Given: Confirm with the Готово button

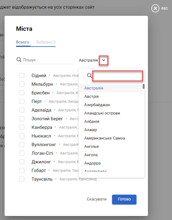Looking at the screenshot, I should coord(124,199).
